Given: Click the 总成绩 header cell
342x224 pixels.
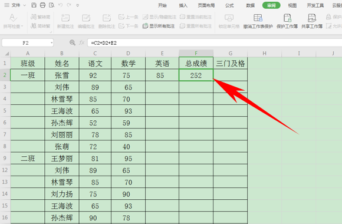Looking at the screenshot, I should [196, 63].
